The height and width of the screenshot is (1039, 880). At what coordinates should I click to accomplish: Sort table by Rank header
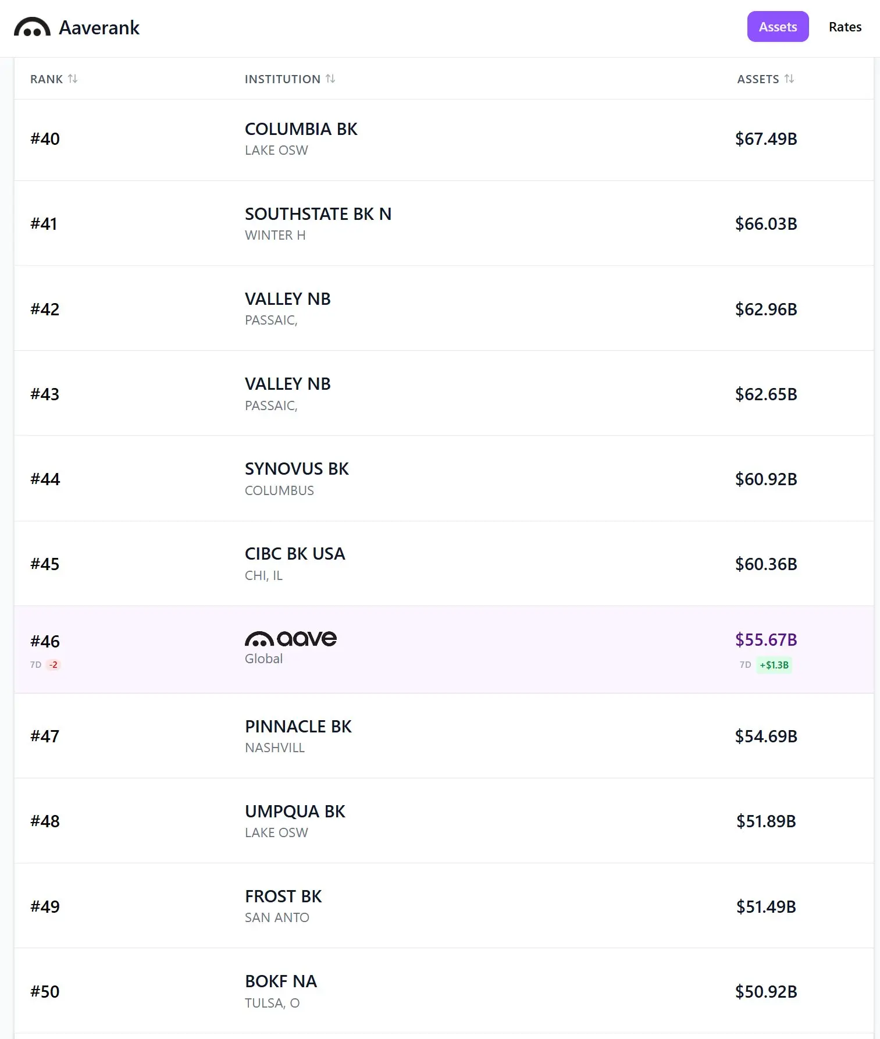[x=47, y=79]
